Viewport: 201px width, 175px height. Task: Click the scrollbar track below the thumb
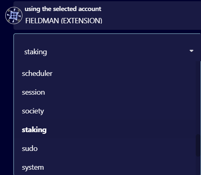(198, 166)
